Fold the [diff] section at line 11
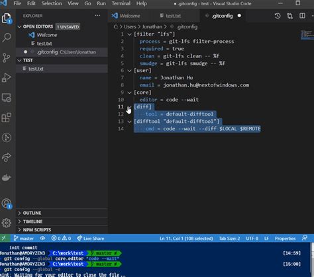This screenshot has height=277, width=314. (129, 107)
